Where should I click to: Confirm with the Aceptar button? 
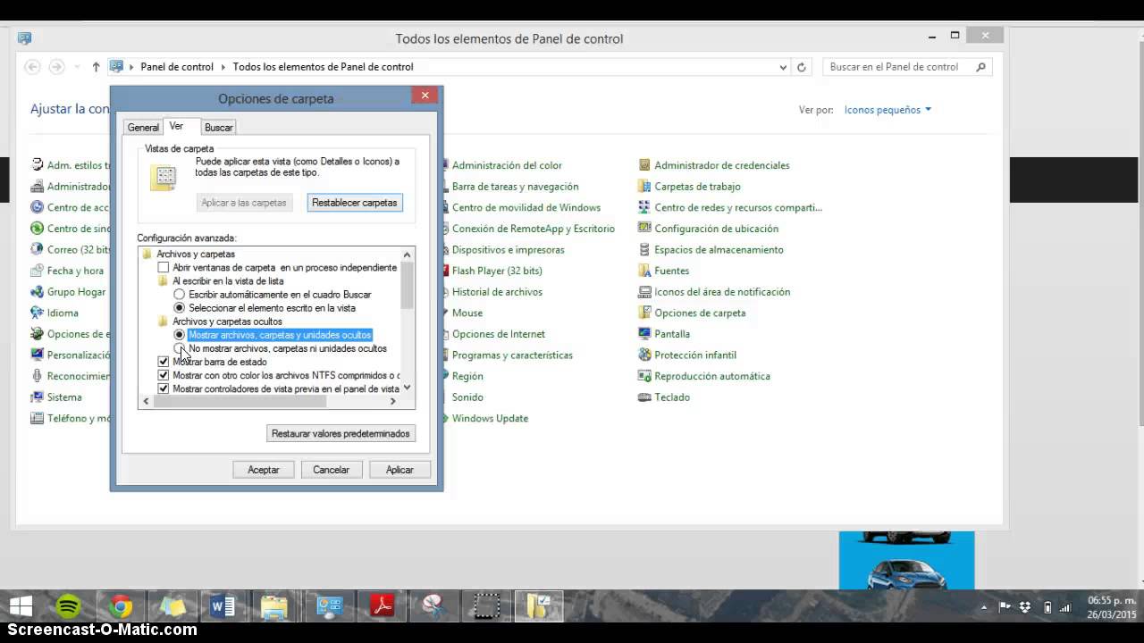263,470
